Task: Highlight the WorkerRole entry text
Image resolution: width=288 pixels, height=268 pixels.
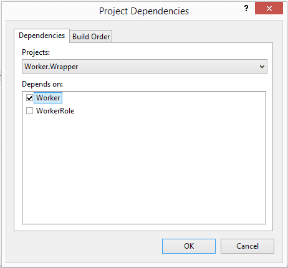Action: click(55, 111)
